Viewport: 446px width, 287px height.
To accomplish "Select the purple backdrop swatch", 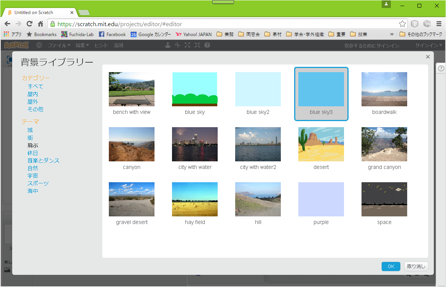I will [x=321, y=199].
